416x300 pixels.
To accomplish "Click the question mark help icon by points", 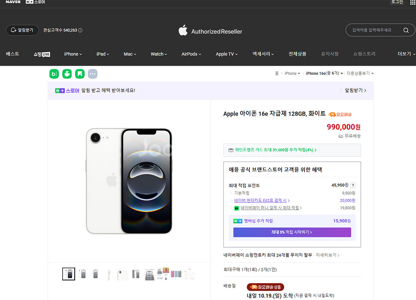I will click(353, 185).
